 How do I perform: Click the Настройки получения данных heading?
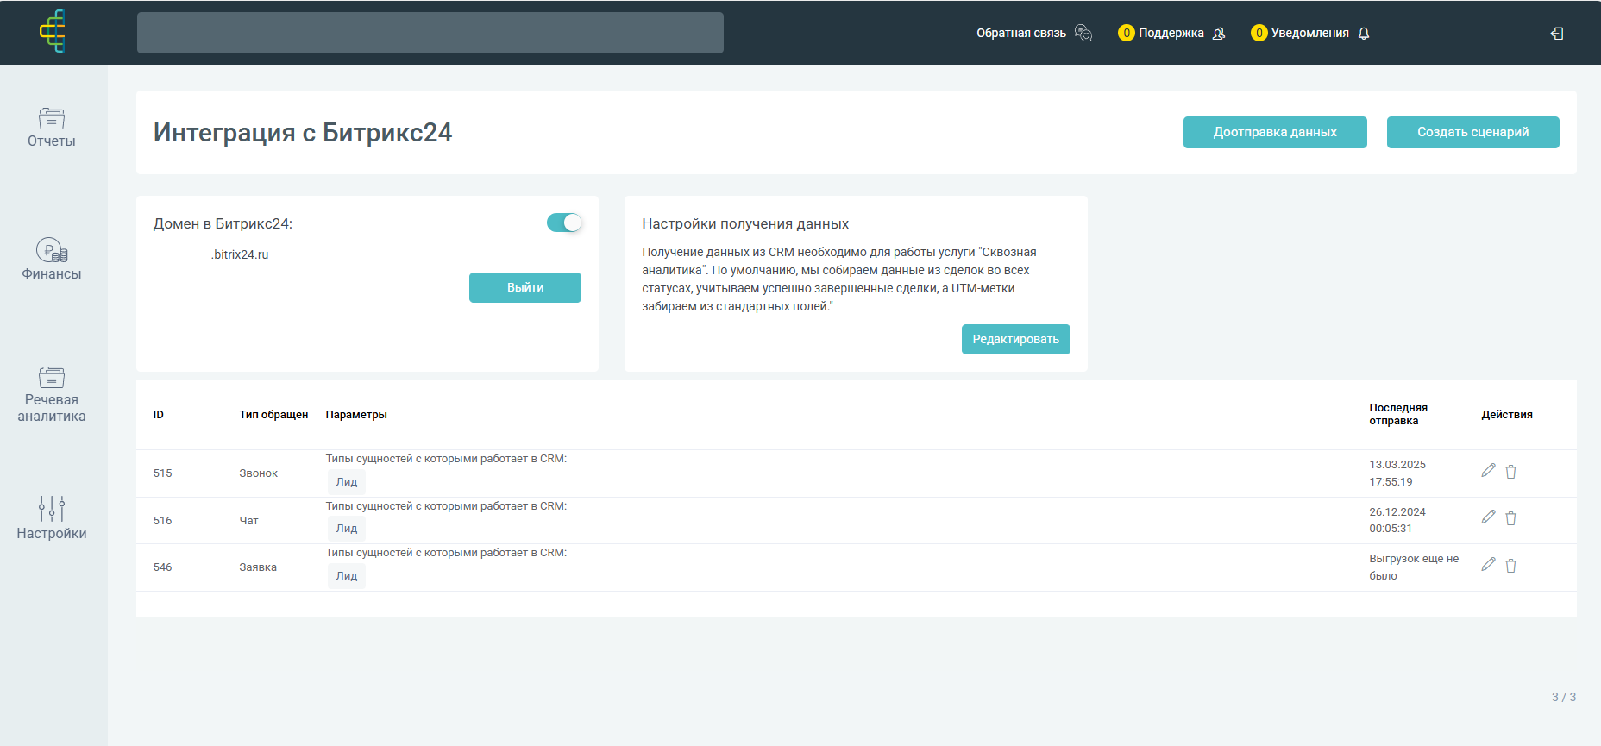[745, 224]
